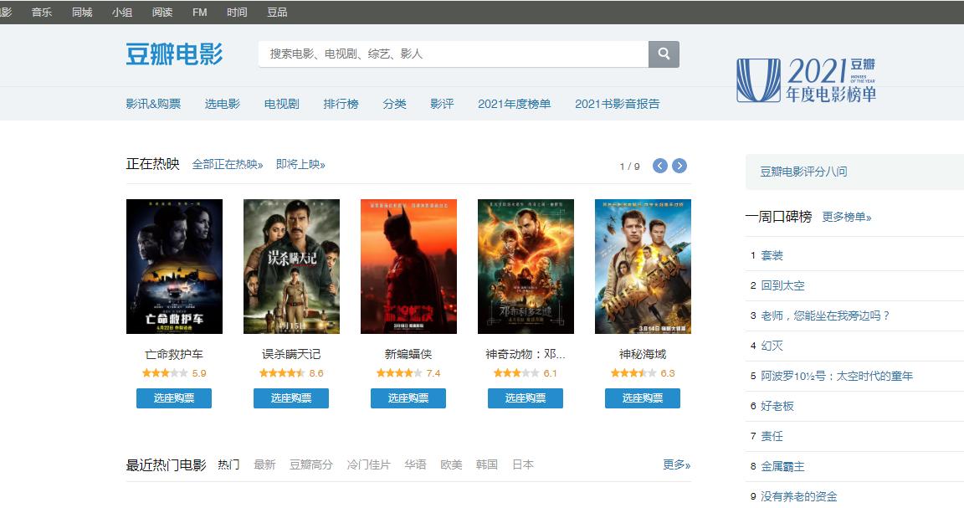
Task: Click the FM icon in the top bar
Action: 199,13
